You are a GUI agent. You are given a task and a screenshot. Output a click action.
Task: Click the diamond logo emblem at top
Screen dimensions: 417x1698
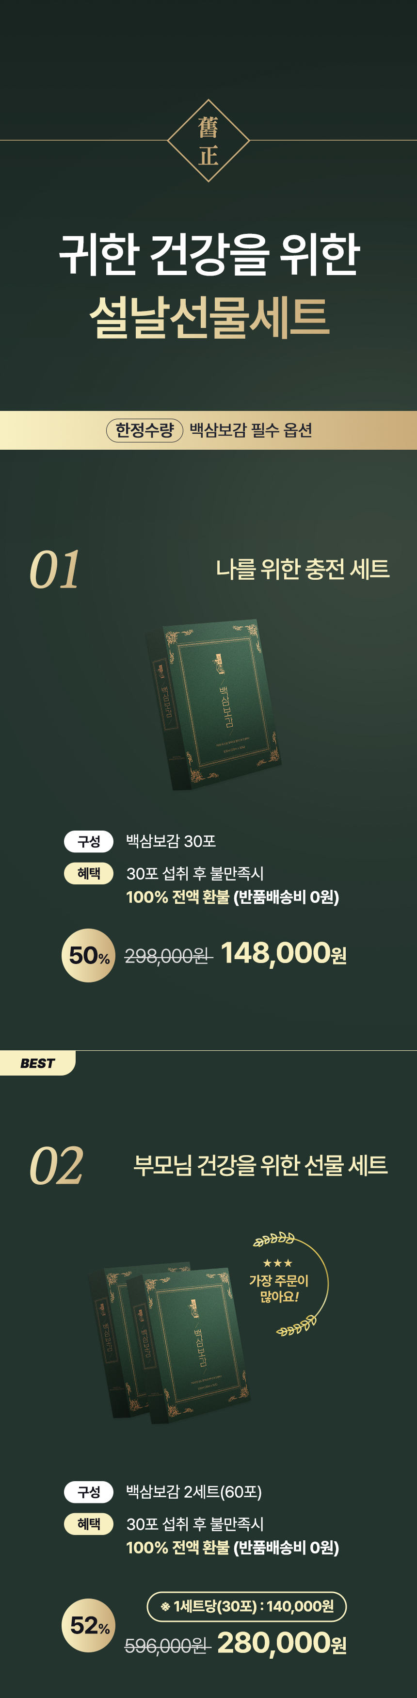(208, 140)
